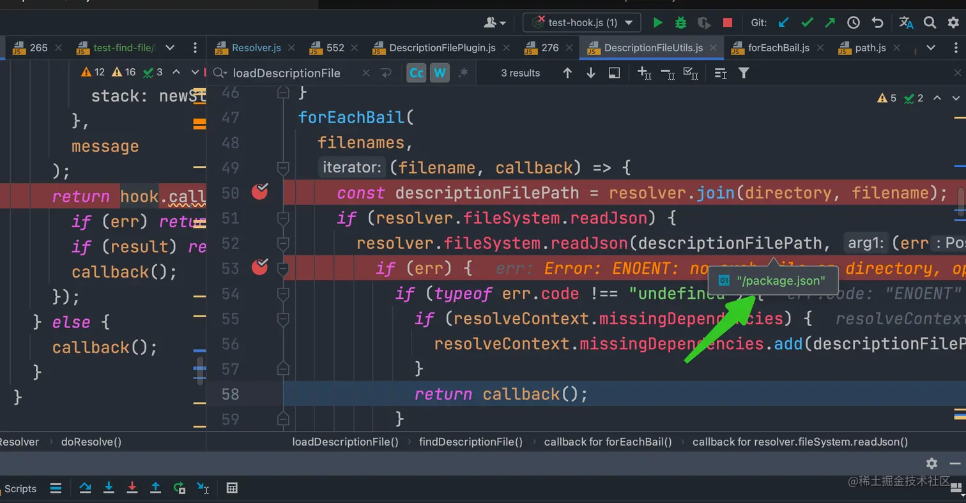Toggle the Match Case (Cc) search option

point(417,73)
